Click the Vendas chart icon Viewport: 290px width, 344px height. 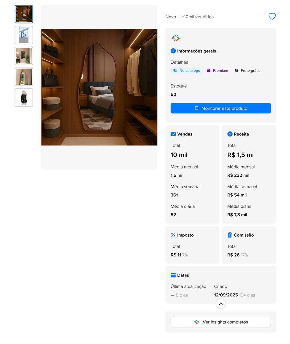(173, 134)
